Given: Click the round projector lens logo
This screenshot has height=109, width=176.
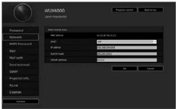Looking at the screenshot, I should click(x=23, y=12).
